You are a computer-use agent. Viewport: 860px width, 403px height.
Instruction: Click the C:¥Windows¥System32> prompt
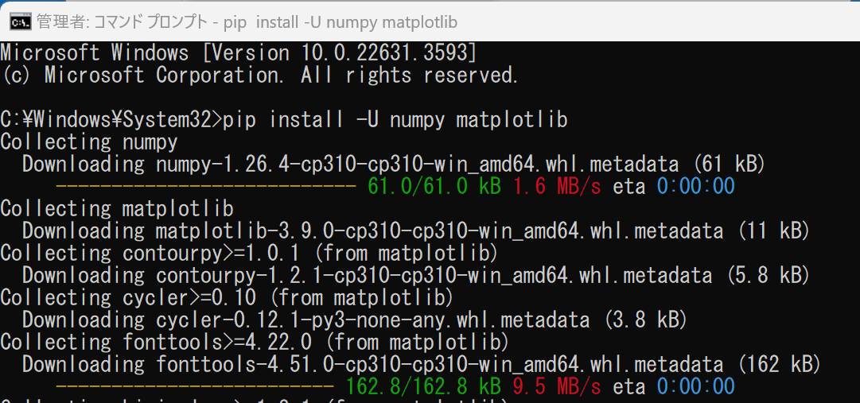110,120
